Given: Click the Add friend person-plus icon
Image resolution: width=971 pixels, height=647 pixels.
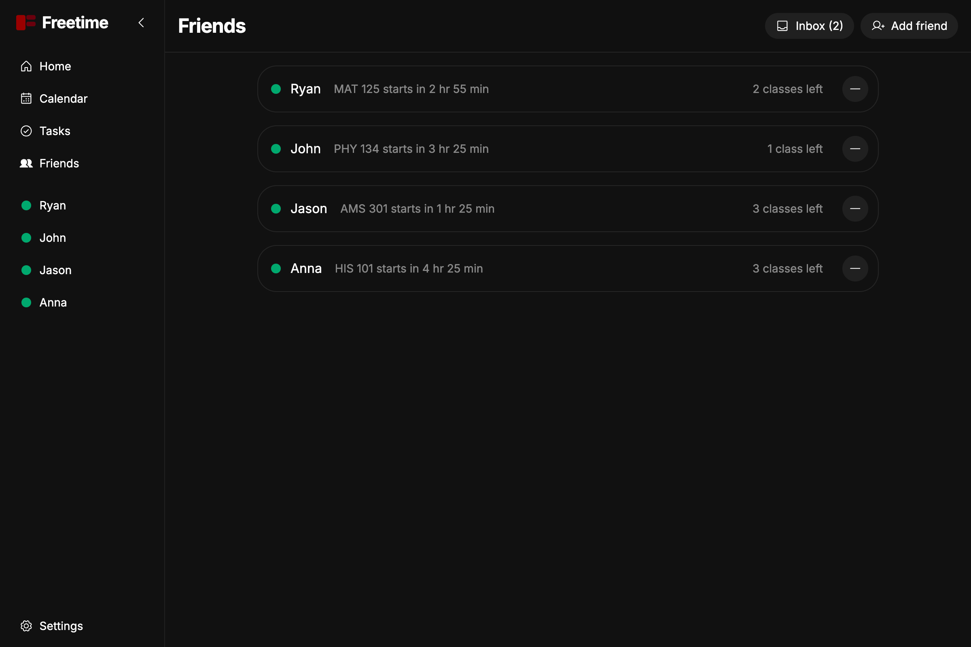Looking at the screenshot, I should click(878, 25).
